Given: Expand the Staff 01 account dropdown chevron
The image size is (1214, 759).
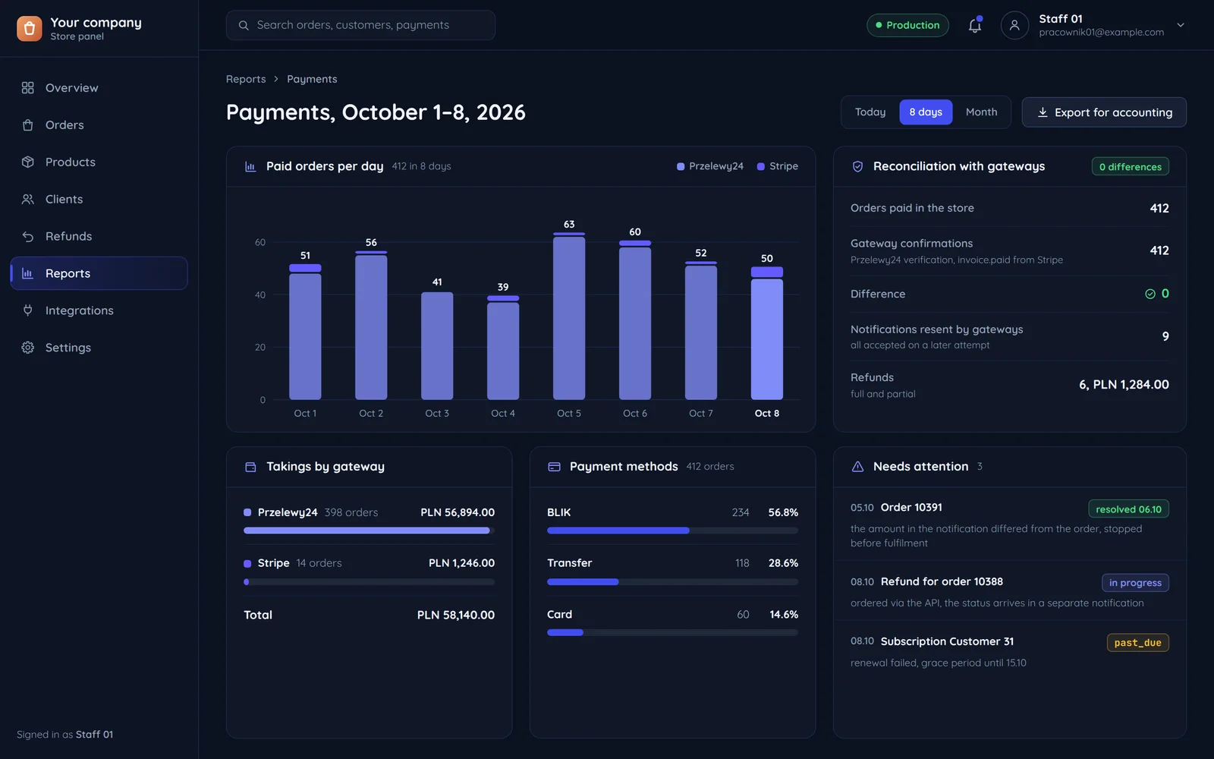Looking at the screenshot, I should click(1181, 25).
